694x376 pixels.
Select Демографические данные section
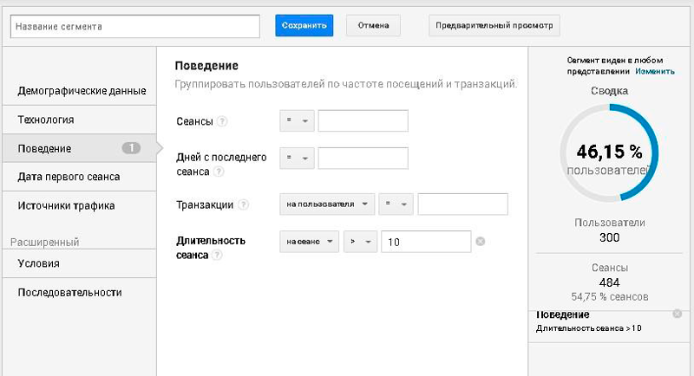[x=80, y=91]
